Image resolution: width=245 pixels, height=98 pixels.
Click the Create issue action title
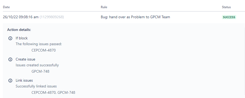tap(25, 59)
